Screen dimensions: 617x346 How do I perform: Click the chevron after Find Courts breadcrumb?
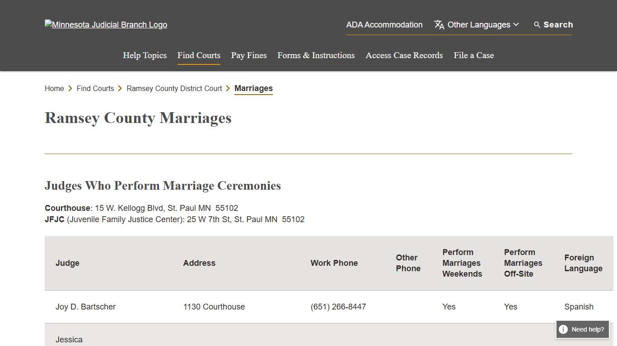[x=120, y=88]
